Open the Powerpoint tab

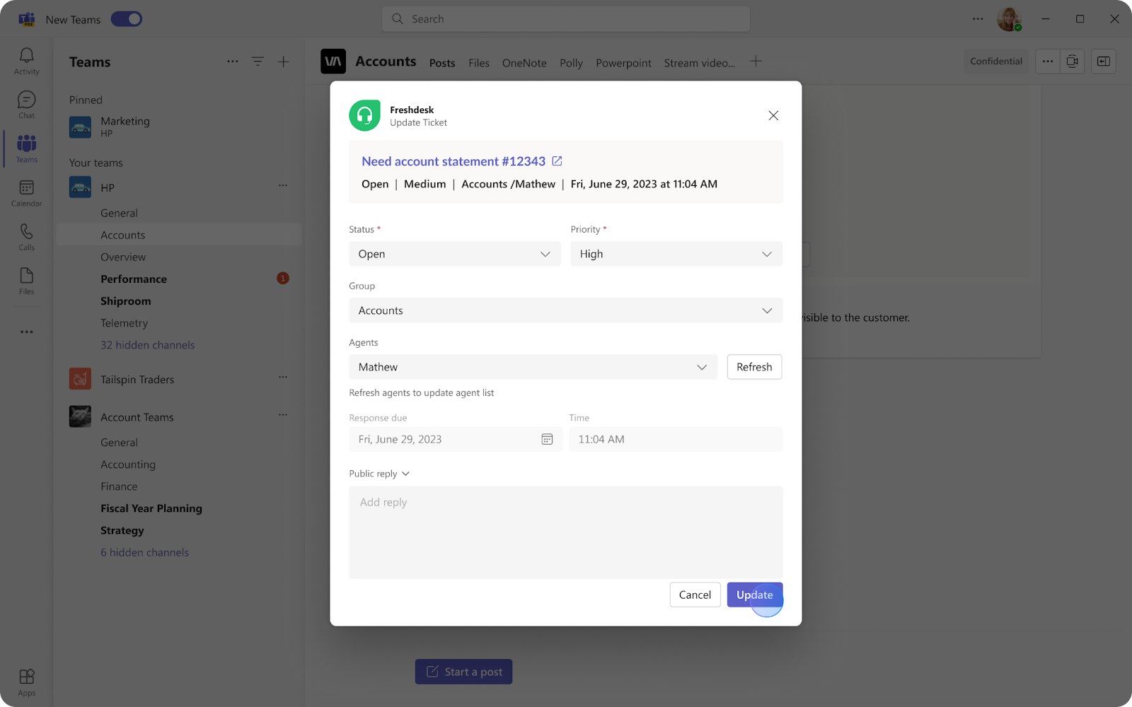coord(623,63)
